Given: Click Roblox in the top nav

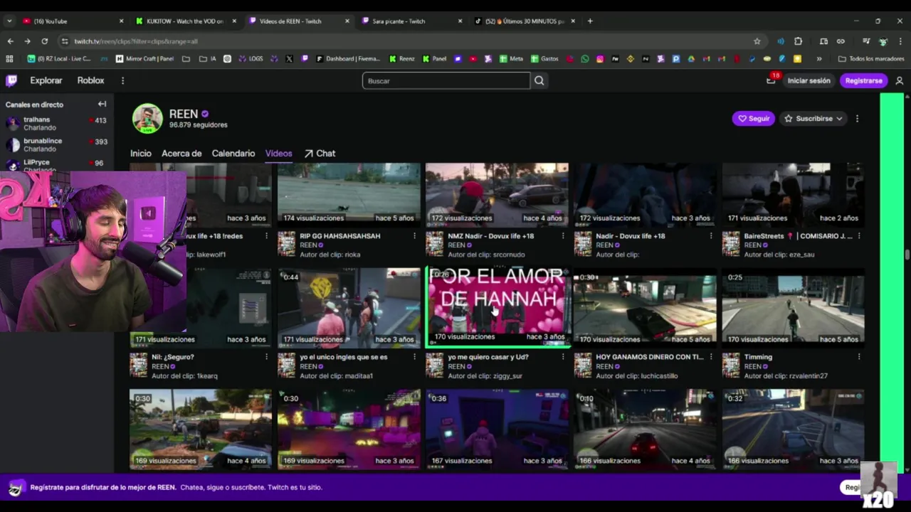Looking at the screenshot, I should pyautogui.click(x=90, y=80).
